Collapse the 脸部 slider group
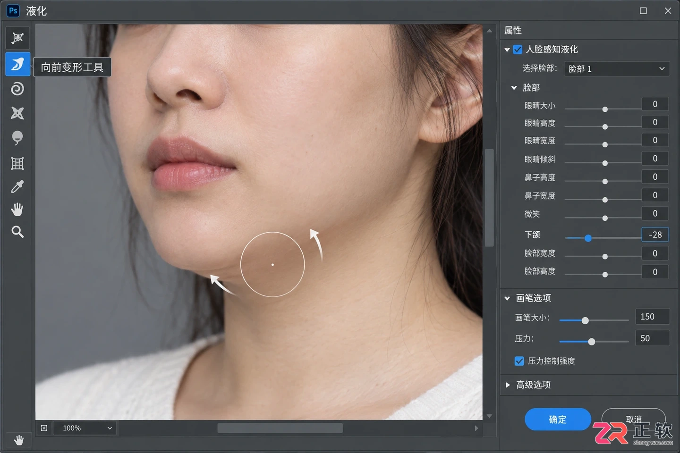The height and width of the screenshot is (453, 680). (514, 88)
